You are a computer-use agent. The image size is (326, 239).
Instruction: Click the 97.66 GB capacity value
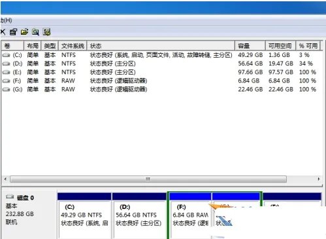pyautogui.click(x=250, y=72)
